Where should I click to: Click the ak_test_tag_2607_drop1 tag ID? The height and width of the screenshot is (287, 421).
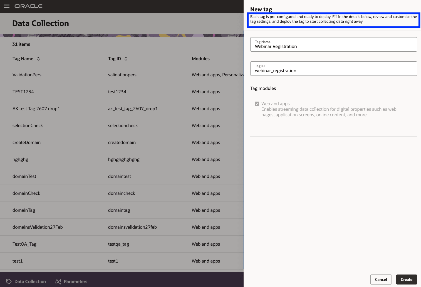[133, 109]
